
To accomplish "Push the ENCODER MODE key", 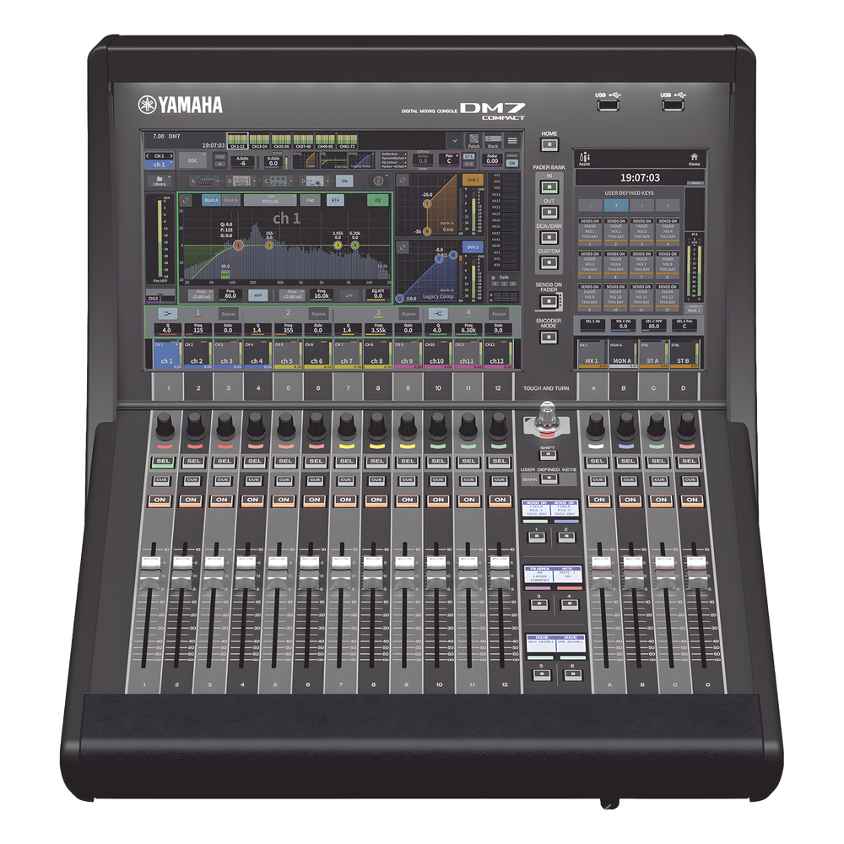I will pyautogui.click(x=549, y=338).
